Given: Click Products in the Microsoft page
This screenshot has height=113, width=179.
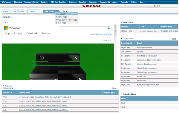Looking at the screenshot, I should (x=18, y=33).
